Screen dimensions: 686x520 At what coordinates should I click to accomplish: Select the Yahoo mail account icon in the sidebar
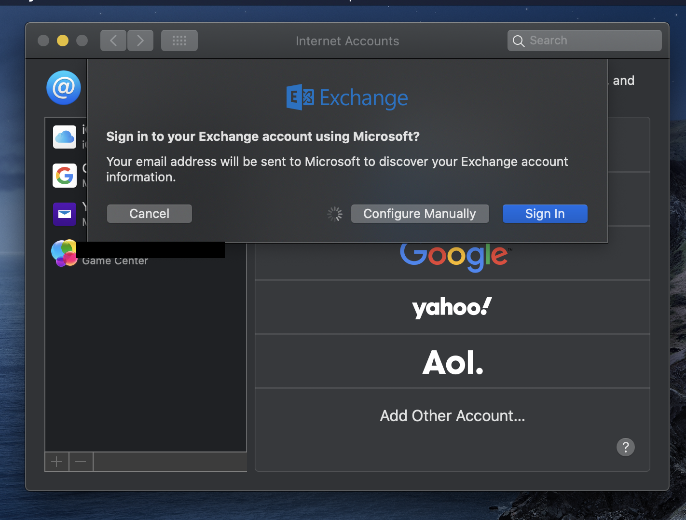(65, 214)
